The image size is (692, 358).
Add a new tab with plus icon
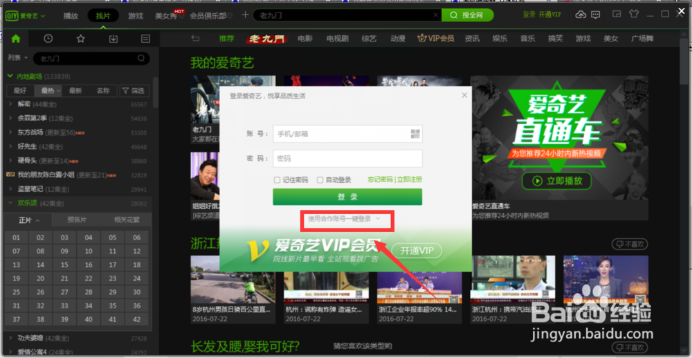[246, 15]
